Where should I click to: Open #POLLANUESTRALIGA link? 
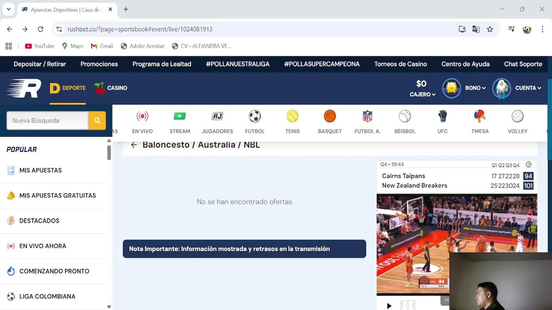(x=238, y=64)
